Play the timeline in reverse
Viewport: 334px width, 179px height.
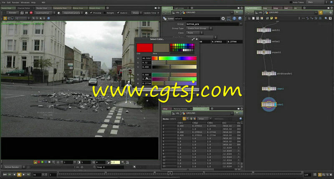[x=14, y=174]
